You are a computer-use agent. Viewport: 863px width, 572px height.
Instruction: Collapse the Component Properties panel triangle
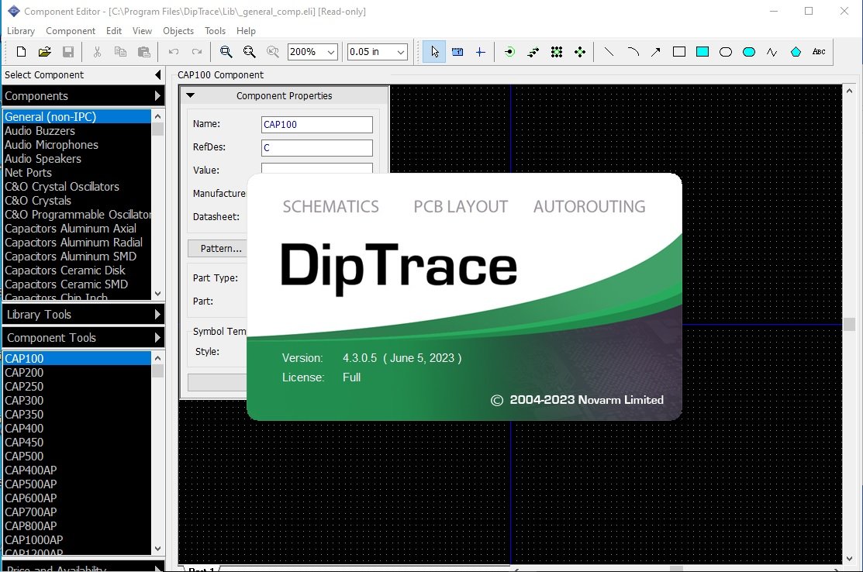[191, 95]
